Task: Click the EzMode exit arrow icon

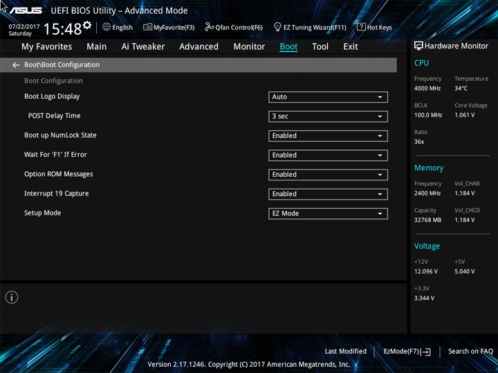Action: [x=426, y=352]
